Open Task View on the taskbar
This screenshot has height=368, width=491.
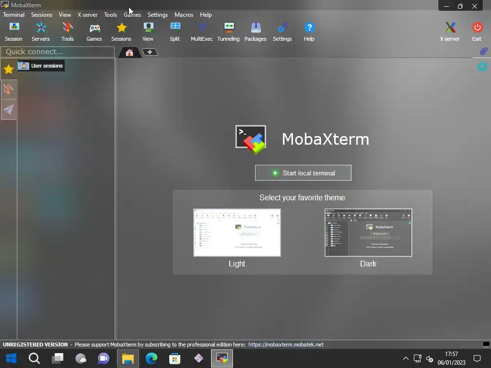point(58,358)
